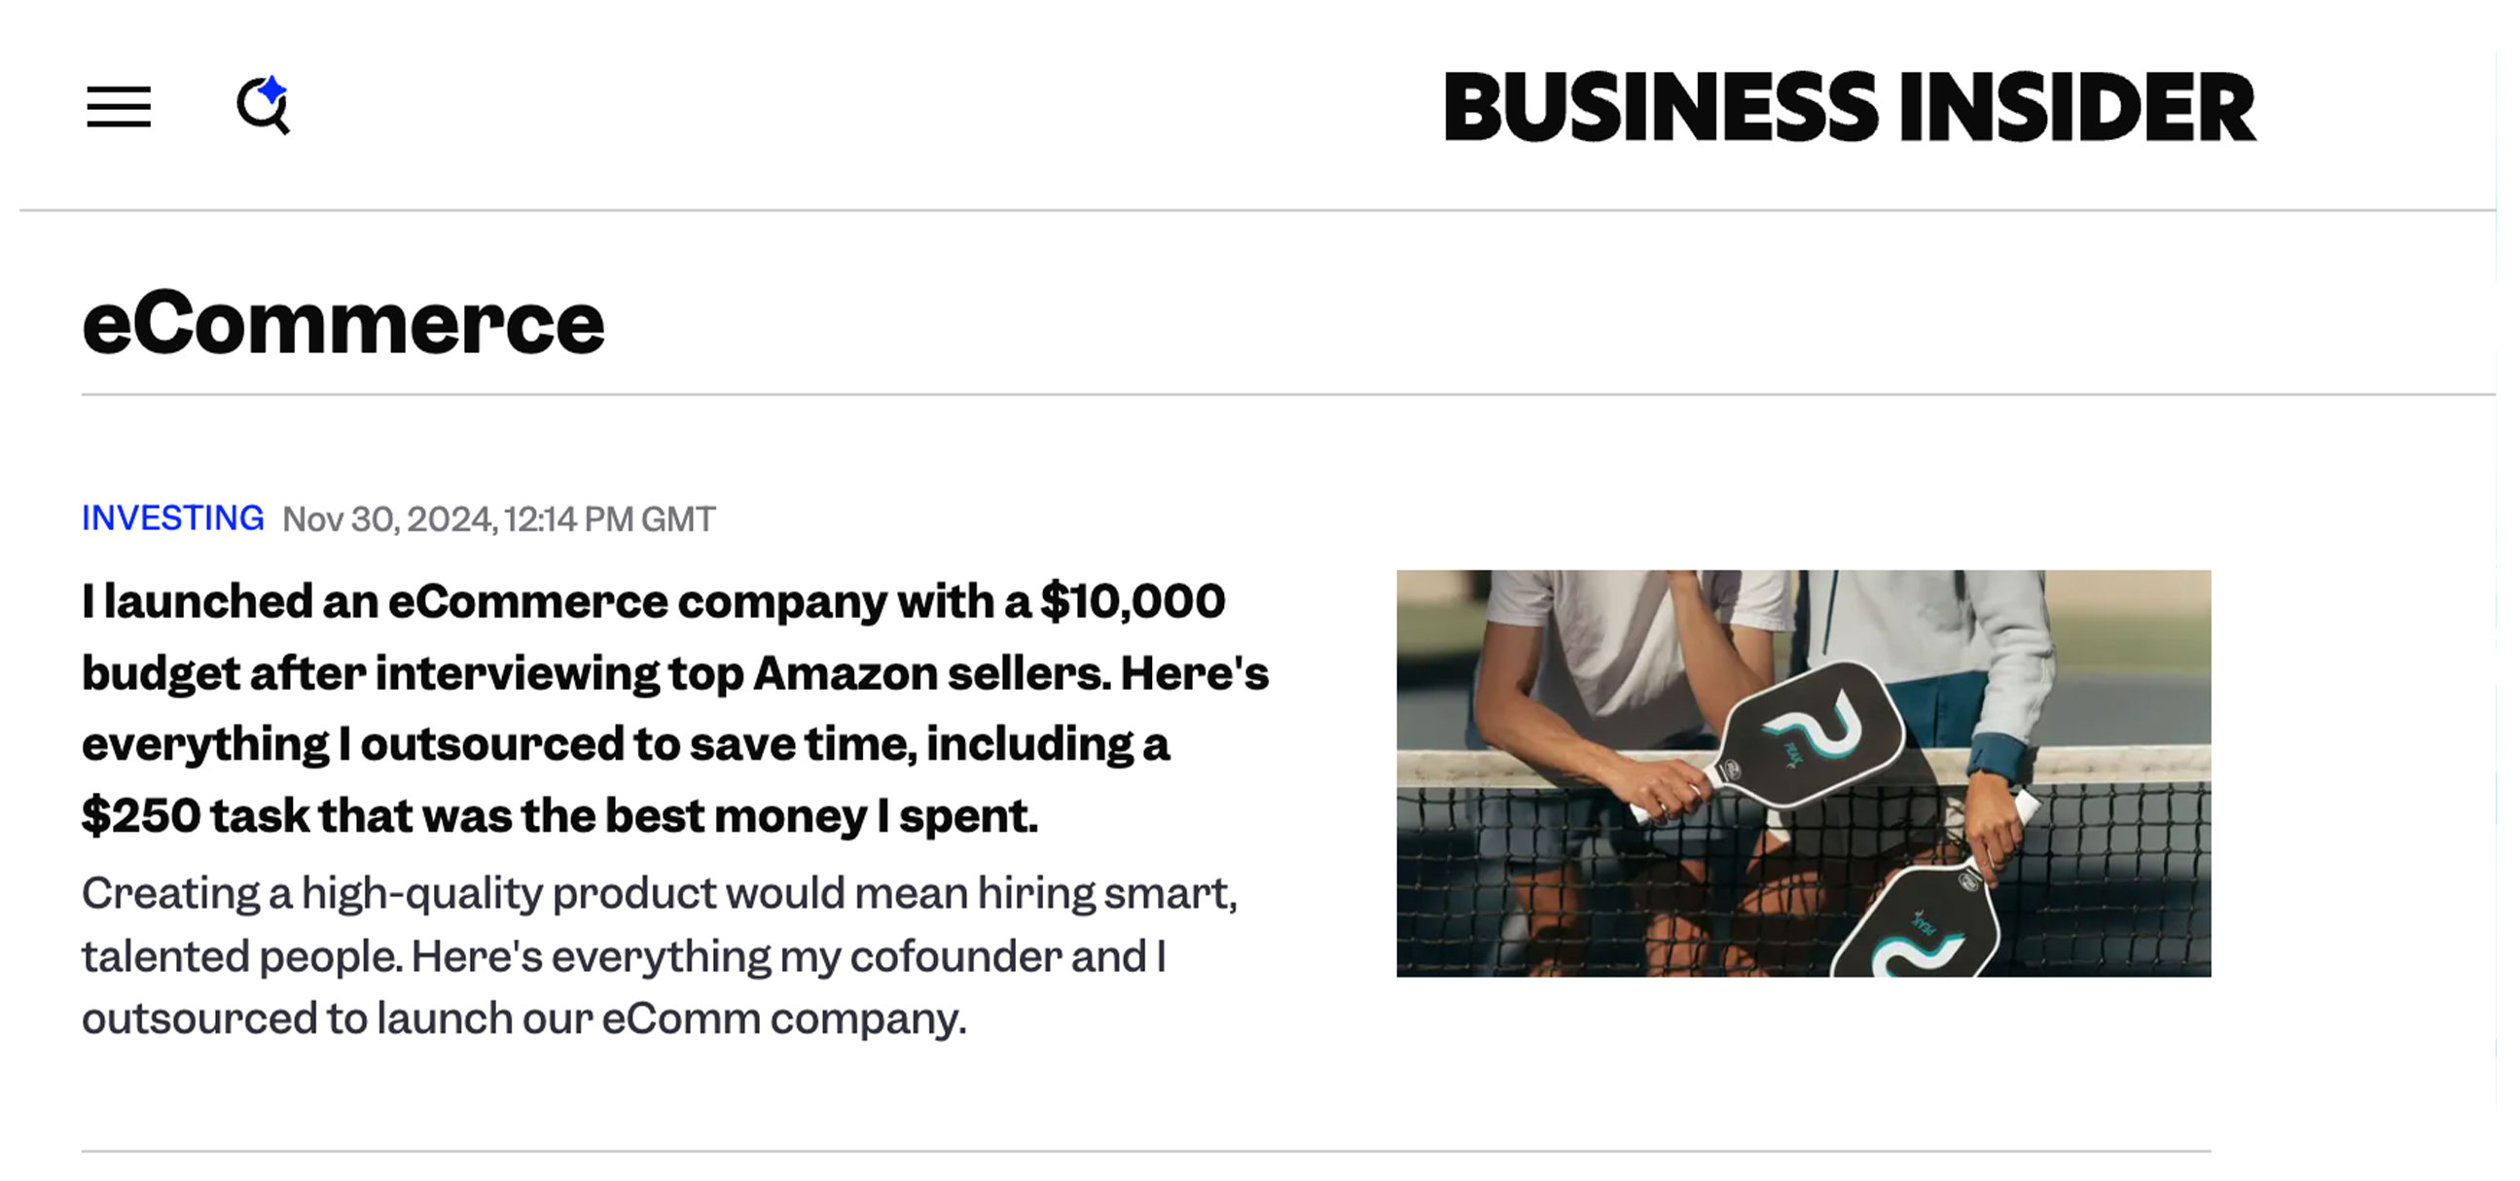Open the INVESTING category link
This screenshot has height=1181, width=2520.
tap(172, 518)
